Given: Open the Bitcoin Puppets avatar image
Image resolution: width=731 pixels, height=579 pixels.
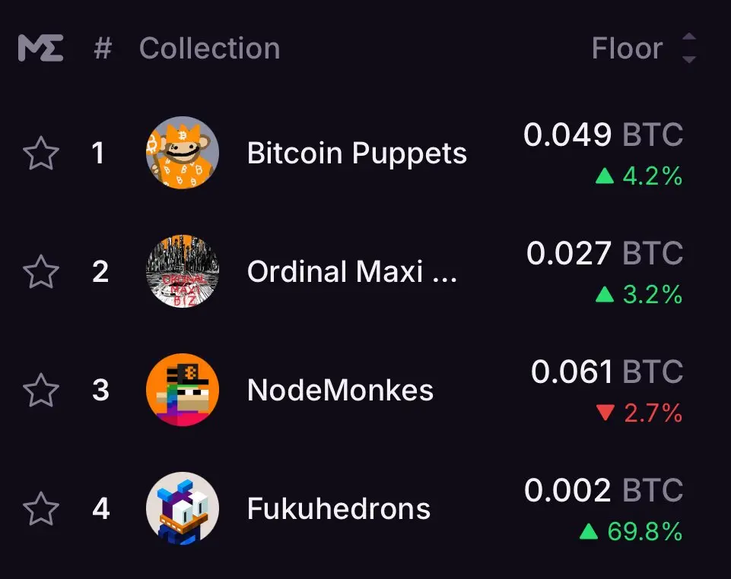Looking at the screenshot, I should coord(183,153).
